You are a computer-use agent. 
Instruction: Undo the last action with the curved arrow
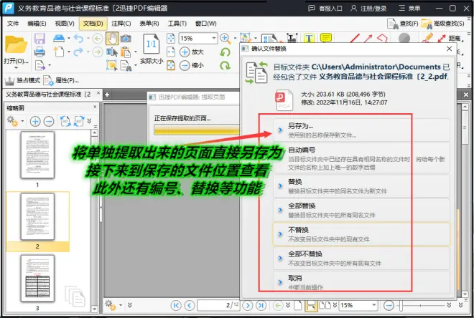(78, 39)
